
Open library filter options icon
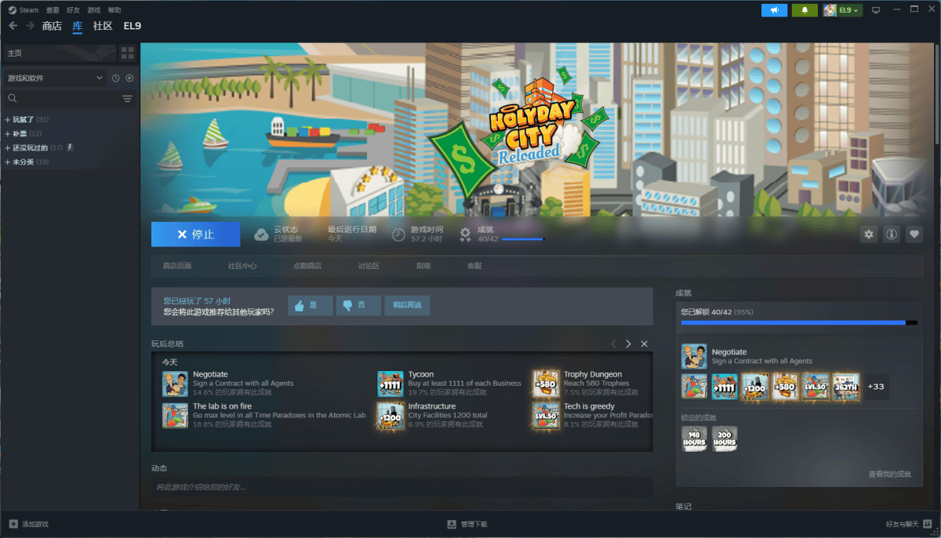pos(127,99)
